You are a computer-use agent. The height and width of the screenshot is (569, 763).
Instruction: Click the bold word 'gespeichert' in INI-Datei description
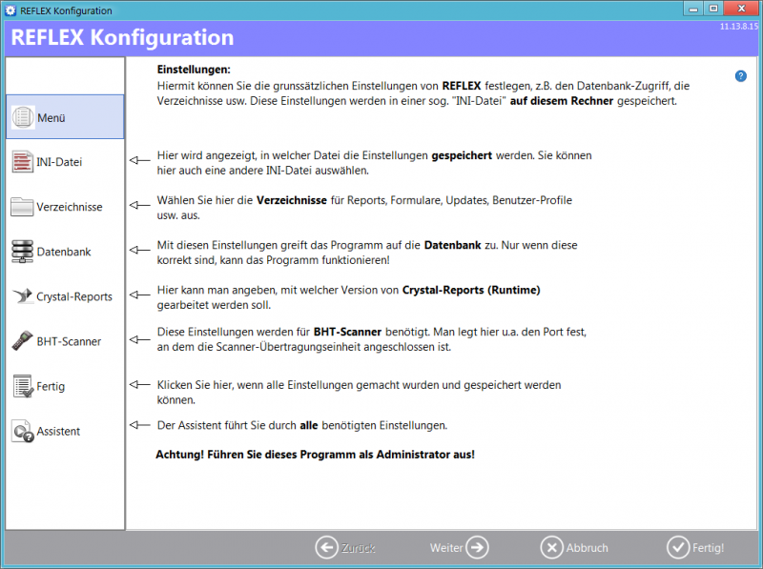[462, 155]
